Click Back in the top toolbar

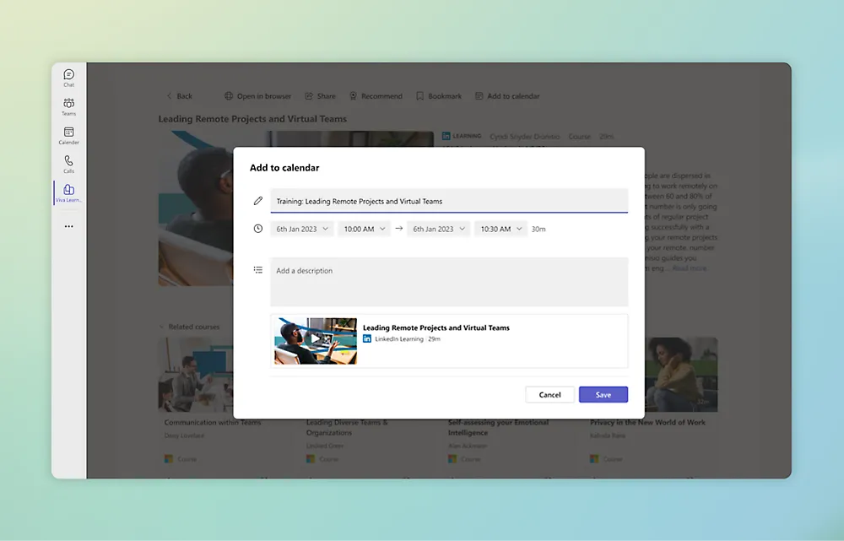(179, 96)
